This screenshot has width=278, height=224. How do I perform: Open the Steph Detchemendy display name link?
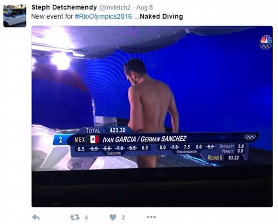point(64,8)
